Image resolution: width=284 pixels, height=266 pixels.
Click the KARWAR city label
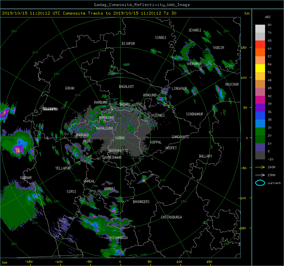[x=26, y=178]
